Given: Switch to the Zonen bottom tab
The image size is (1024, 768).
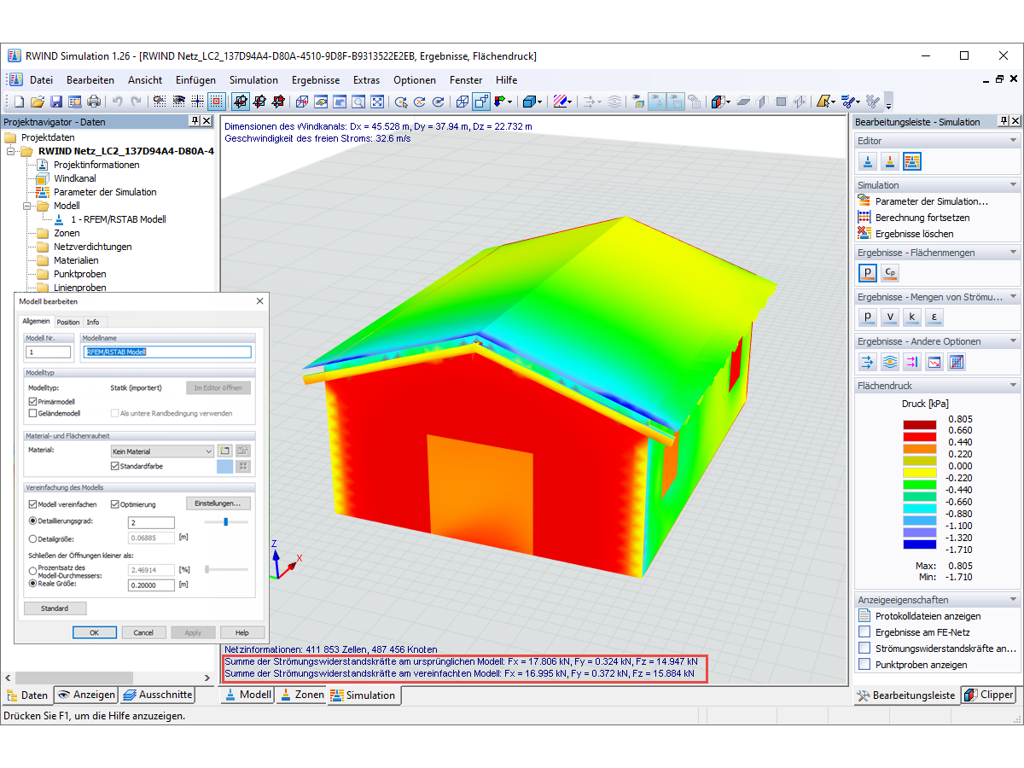Looking at the screenshot, I should click(302, 695).
